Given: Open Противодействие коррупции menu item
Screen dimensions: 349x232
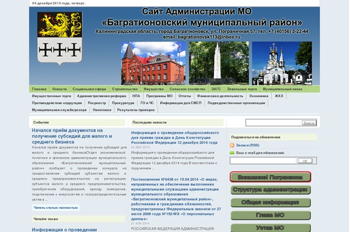Looking at the screenshot, I should click(x=57, y=103).
